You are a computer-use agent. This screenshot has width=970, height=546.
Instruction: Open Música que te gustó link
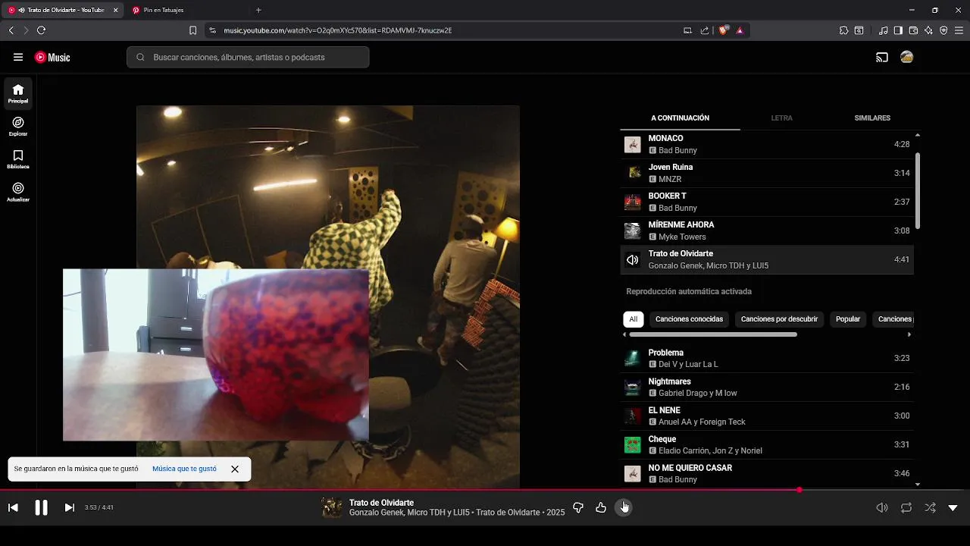click(184, 469)
